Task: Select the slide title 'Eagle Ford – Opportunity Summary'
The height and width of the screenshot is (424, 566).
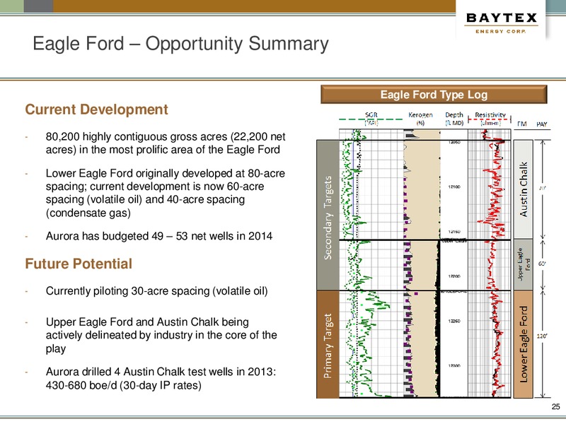Action: (180, 44)
